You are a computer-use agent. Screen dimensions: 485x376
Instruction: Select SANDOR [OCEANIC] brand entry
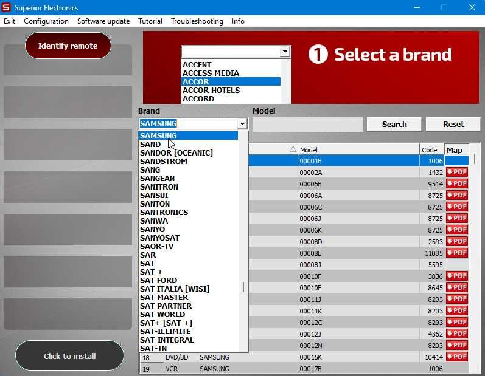coord(188,152)
